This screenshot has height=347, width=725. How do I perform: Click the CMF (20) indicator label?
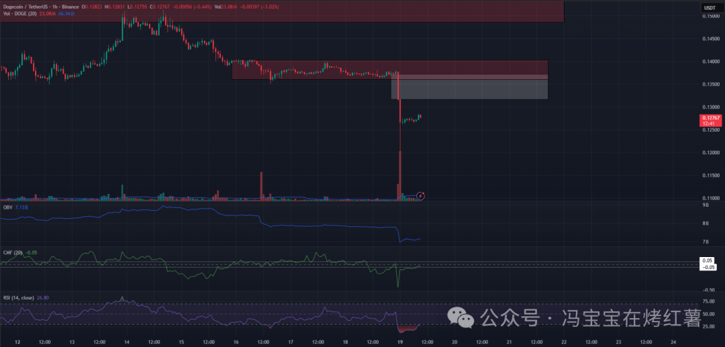point(13,252)
